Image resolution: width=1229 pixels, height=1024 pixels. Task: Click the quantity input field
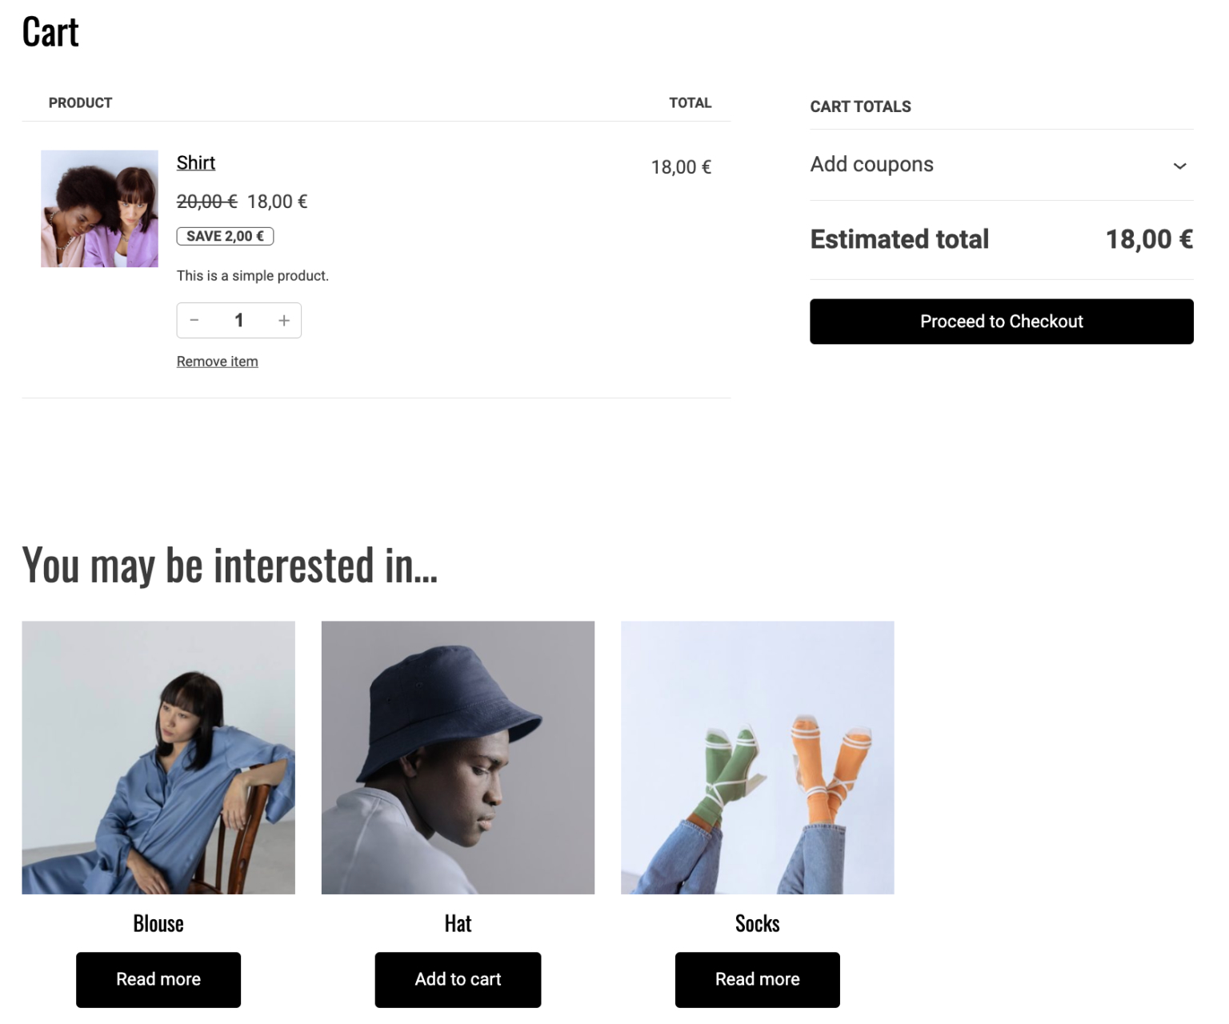pyautogui.click(x=239, y=320)
